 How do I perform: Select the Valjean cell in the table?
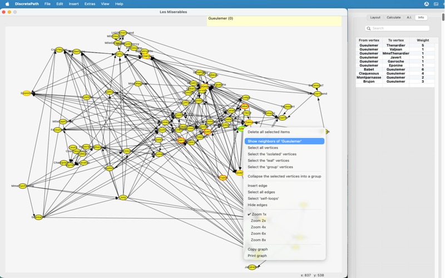click(x=395, y=49)
